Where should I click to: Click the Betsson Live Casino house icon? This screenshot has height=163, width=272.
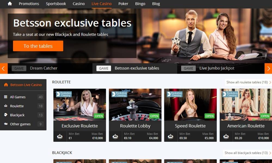coord(6,85)
